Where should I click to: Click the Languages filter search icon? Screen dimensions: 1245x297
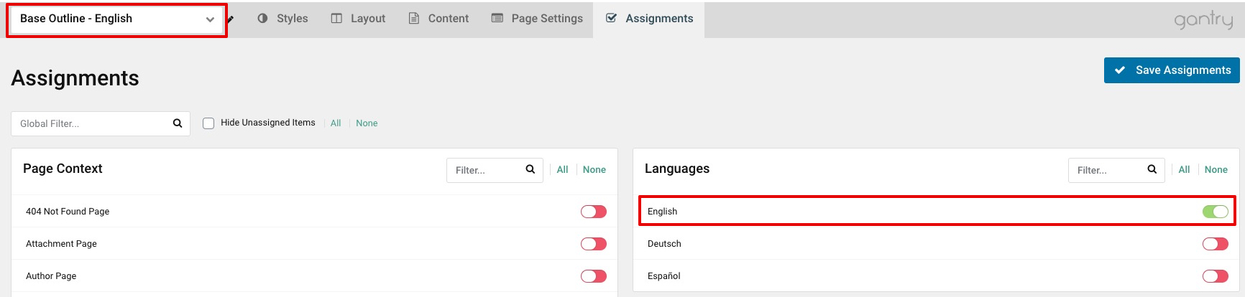[1152, 169]
